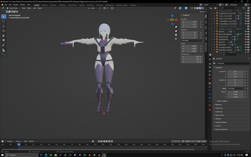The image size is (251, 157).
Task: Select the Move tool in the left toolbar
Action: pyautogui.click(x=4, y=26)
